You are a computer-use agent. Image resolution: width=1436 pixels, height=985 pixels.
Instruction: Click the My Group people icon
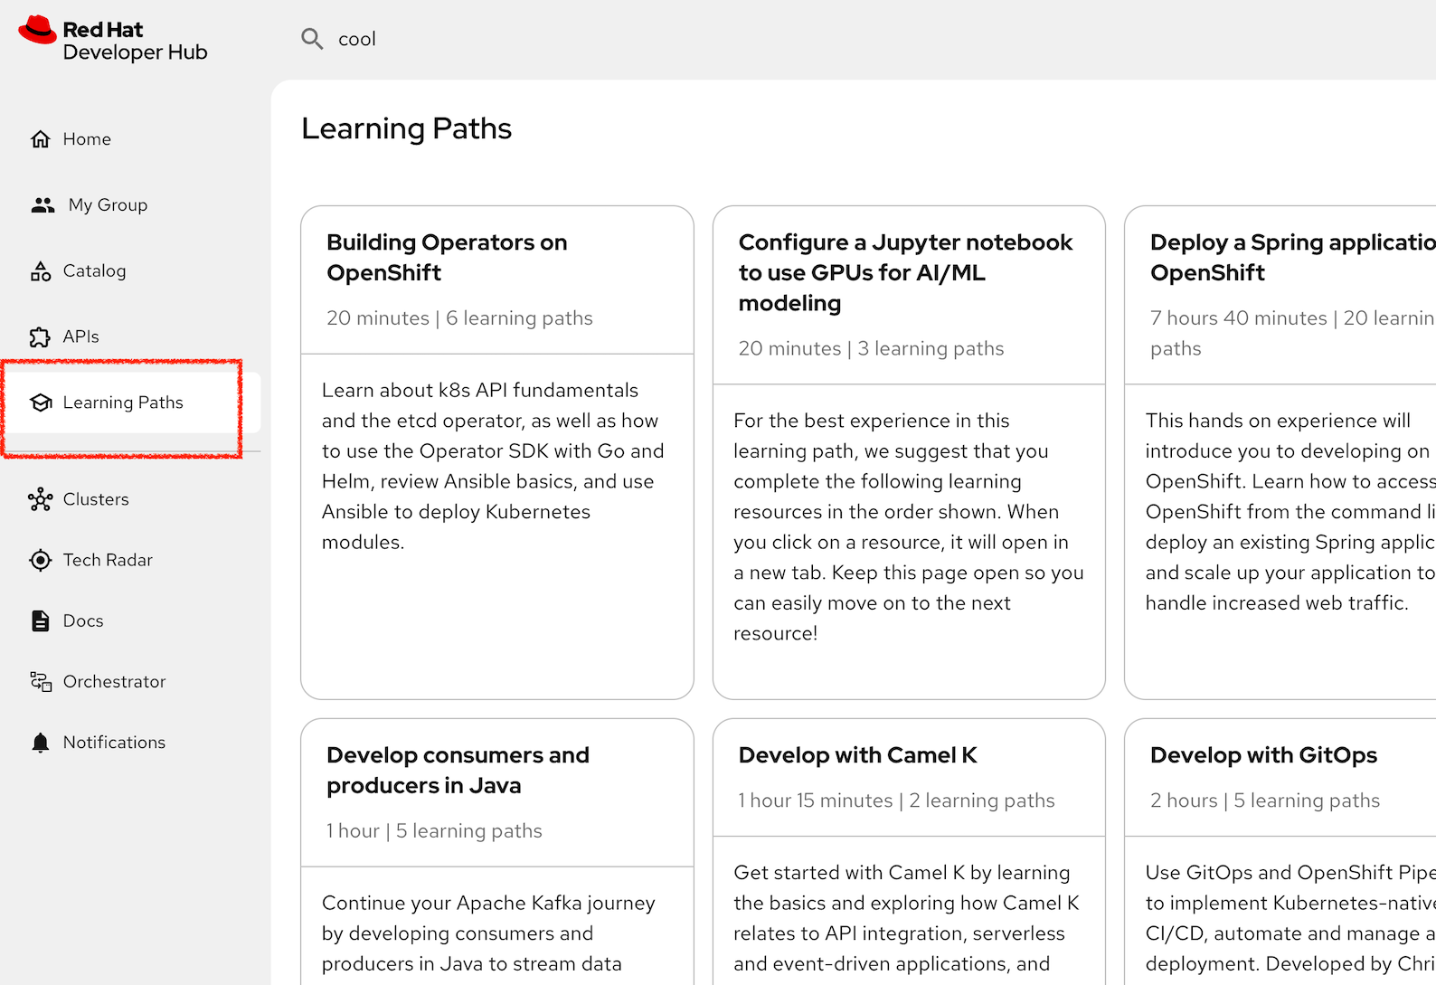click(x=43, y=205)
